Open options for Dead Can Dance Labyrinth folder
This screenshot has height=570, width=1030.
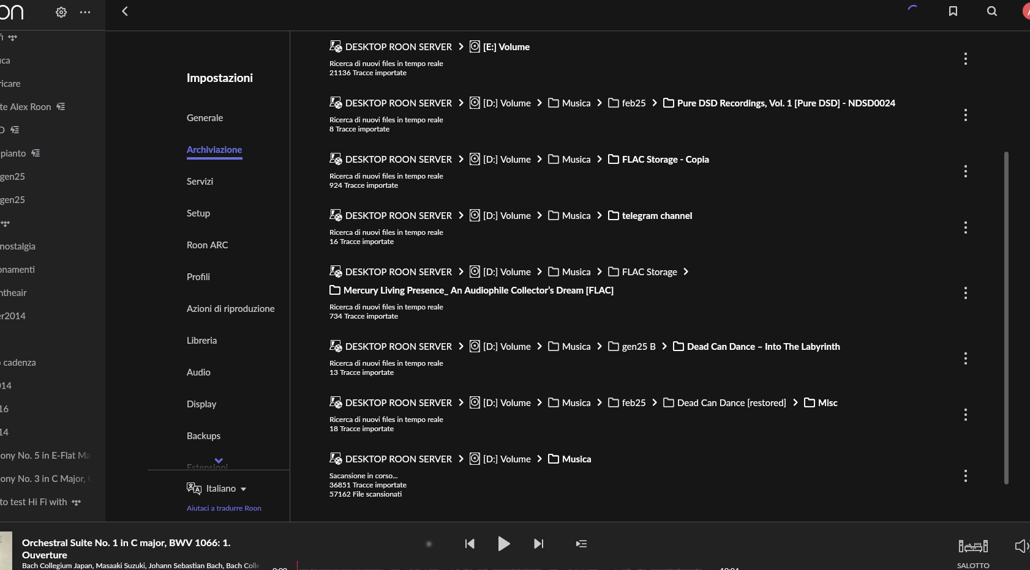pos(966,358)
